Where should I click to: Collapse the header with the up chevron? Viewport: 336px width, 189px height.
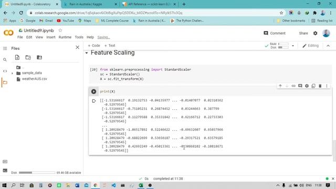(x=328, y=46)
